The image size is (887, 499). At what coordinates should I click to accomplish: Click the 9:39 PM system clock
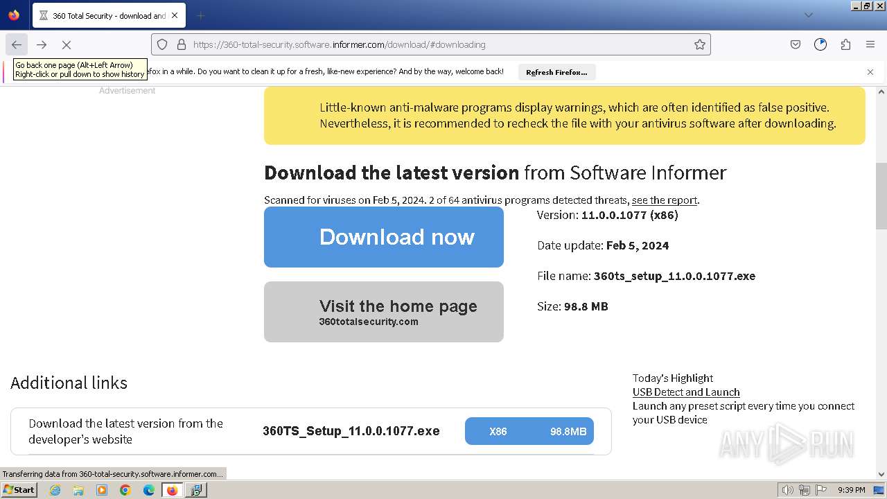852,490
